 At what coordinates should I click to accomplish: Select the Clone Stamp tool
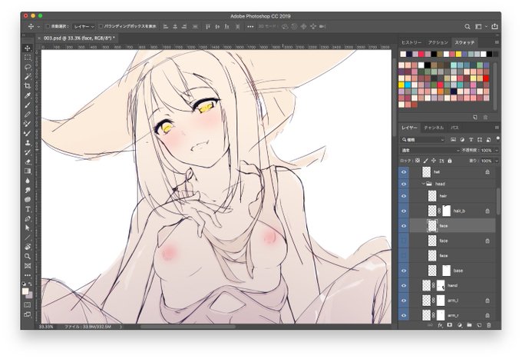point(28,143)
